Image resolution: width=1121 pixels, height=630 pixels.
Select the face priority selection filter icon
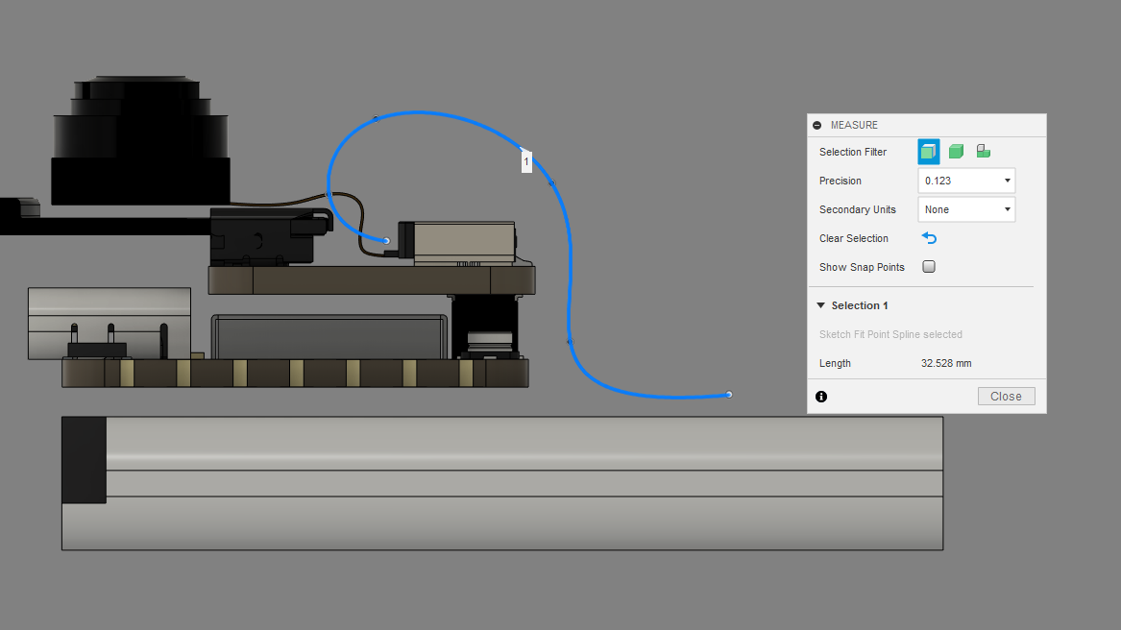928,151
